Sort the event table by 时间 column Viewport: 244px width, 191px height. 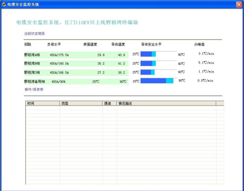tap(42, 104)
